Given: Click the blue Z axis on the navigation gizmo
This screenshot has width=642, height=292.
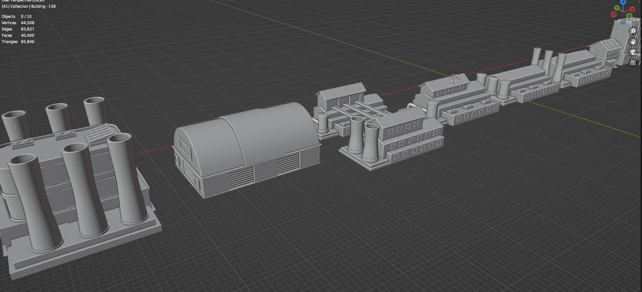Looking at the screenshot, I should click(x=623, y=2).
